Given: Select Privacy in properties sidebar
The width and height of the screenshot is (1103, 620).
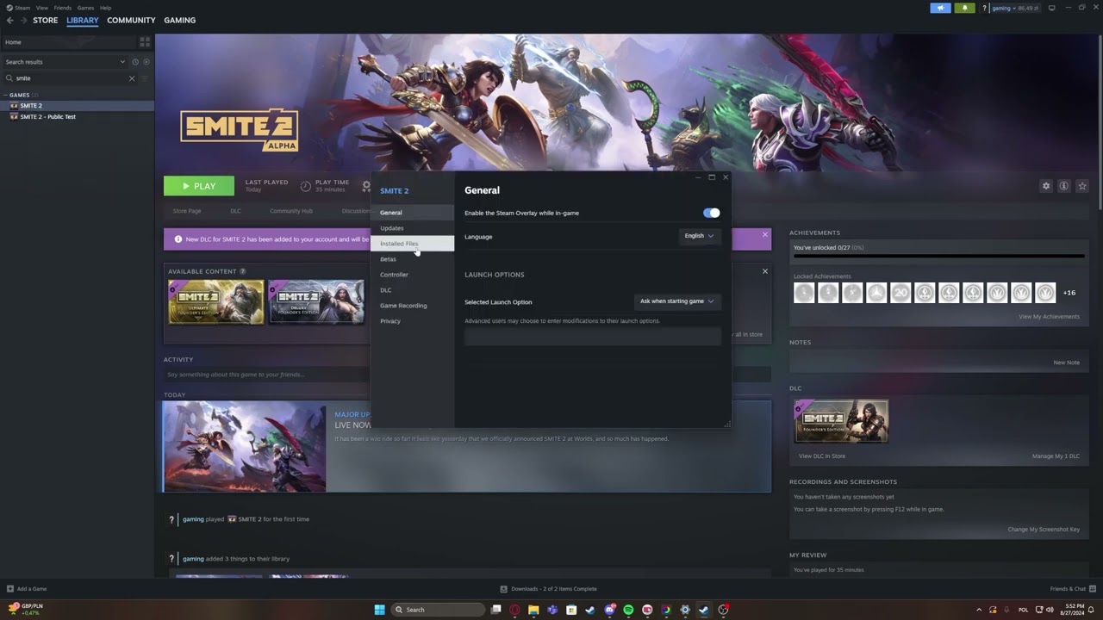Looking at the screenshot, I should (412, 321).
